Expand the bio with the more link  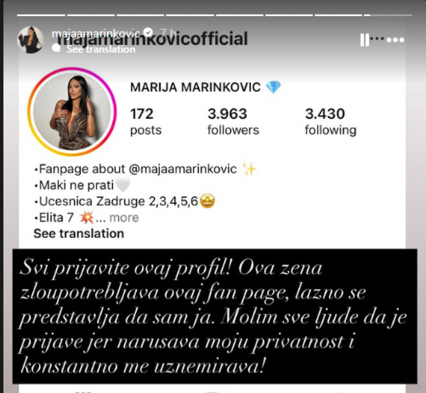124,218
